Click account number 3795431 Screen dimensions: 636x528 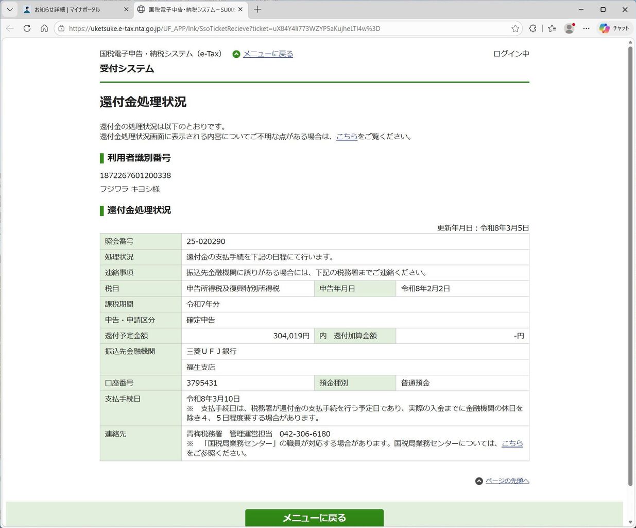(202, 383)
